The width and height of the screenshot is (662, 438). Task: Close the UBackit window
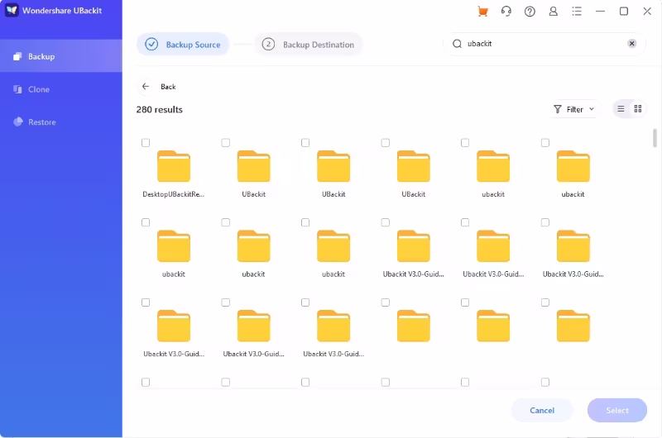pyautogui.click(x=647, y=12)
